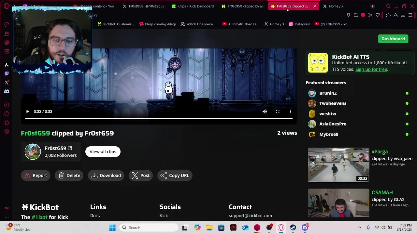This screenshot has width=417, height=234.
Task: Open sidebar history clock icon
Action: [7, 114]
